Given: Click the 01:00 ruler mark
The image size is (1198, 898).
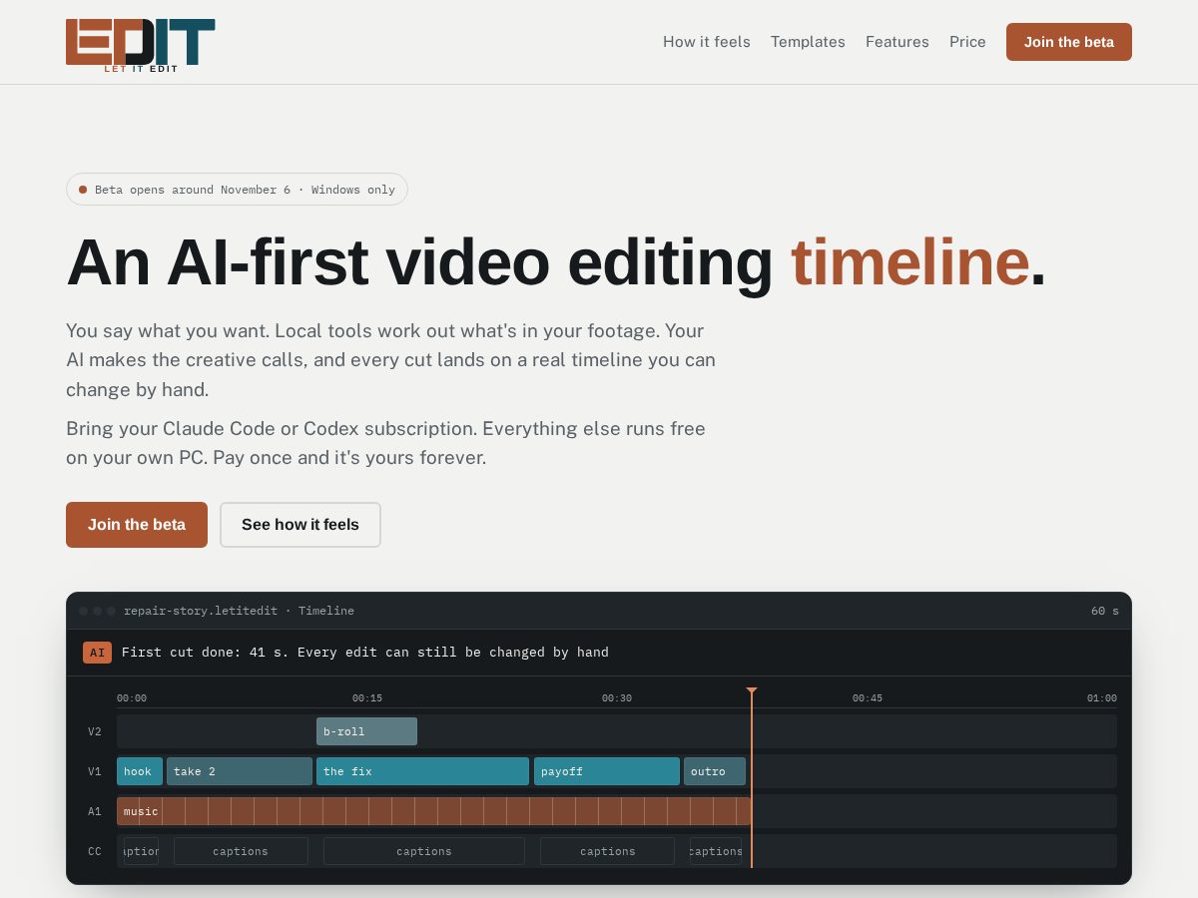Looking at the screenshot, I should (x=1102, y=698).
